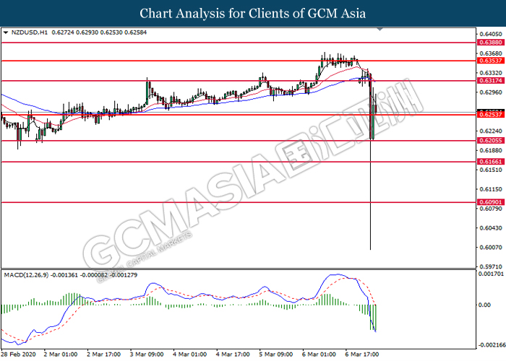The height and width of the screenshot is (361, 506).
Task: Select the 0.60901 red price label
Action: click(x=491, y=202)
